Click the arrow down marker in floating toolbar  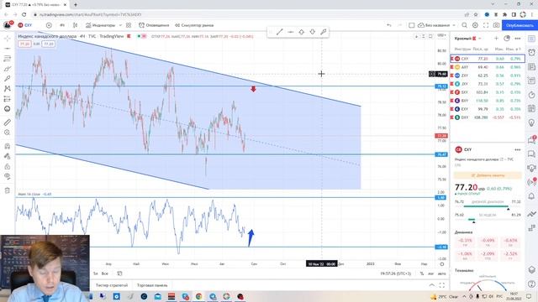click(x=312, y=32)
